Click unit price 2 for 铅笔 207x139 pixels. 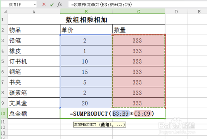(x=86, y=40)
